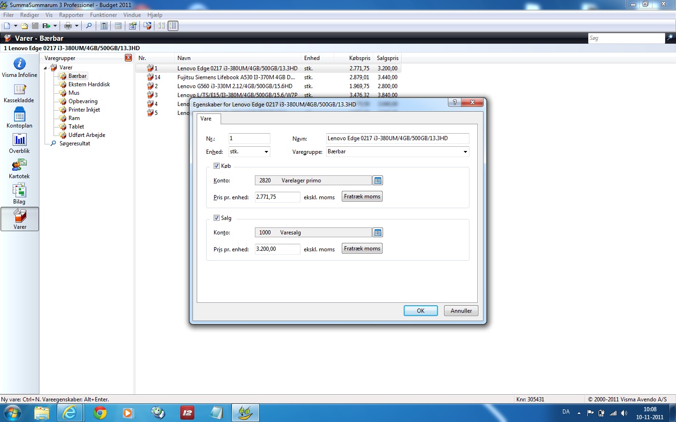
Task: Open Kassekladde in sidebar
Action: pyautogui.click(x=19, y=93)
